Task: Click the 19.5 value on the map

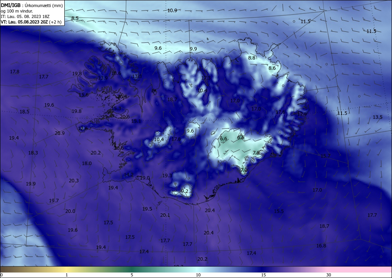Action: 147,209
